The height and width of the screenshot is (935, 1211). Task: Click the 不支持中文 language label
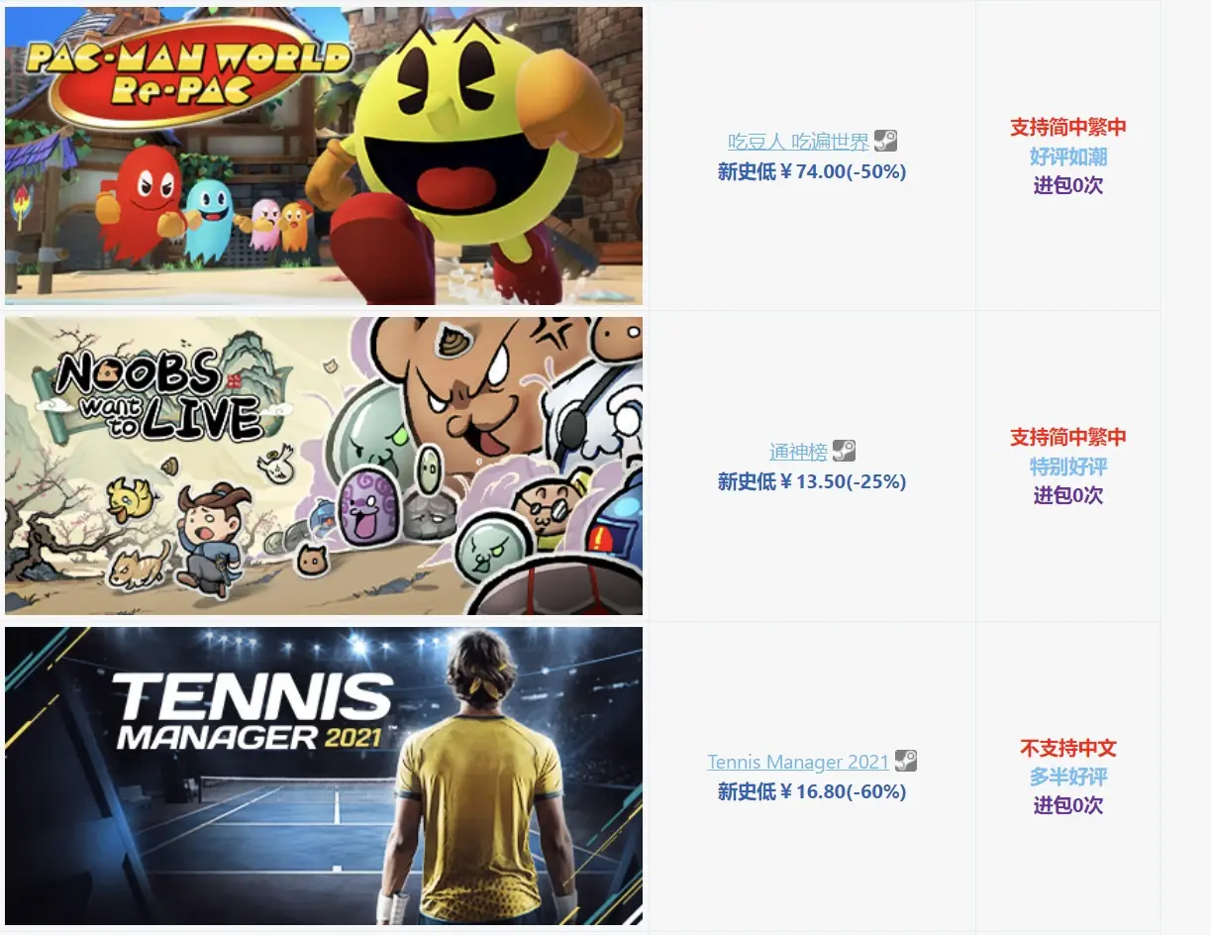coord(1068,748)
